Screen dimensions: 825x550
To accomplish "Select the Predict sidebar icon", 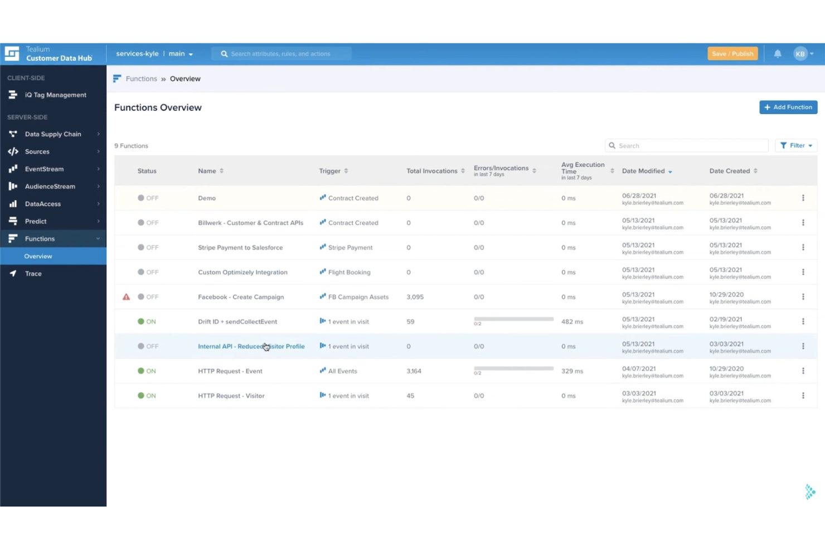I will 13,221.
